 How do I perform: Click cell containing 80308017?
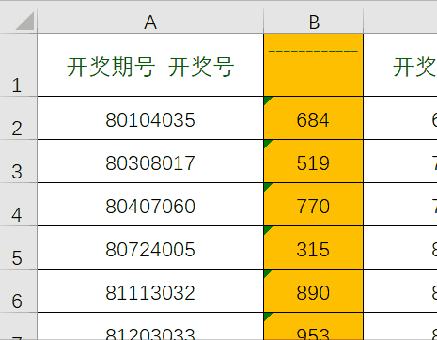click(x=150, y=162)
